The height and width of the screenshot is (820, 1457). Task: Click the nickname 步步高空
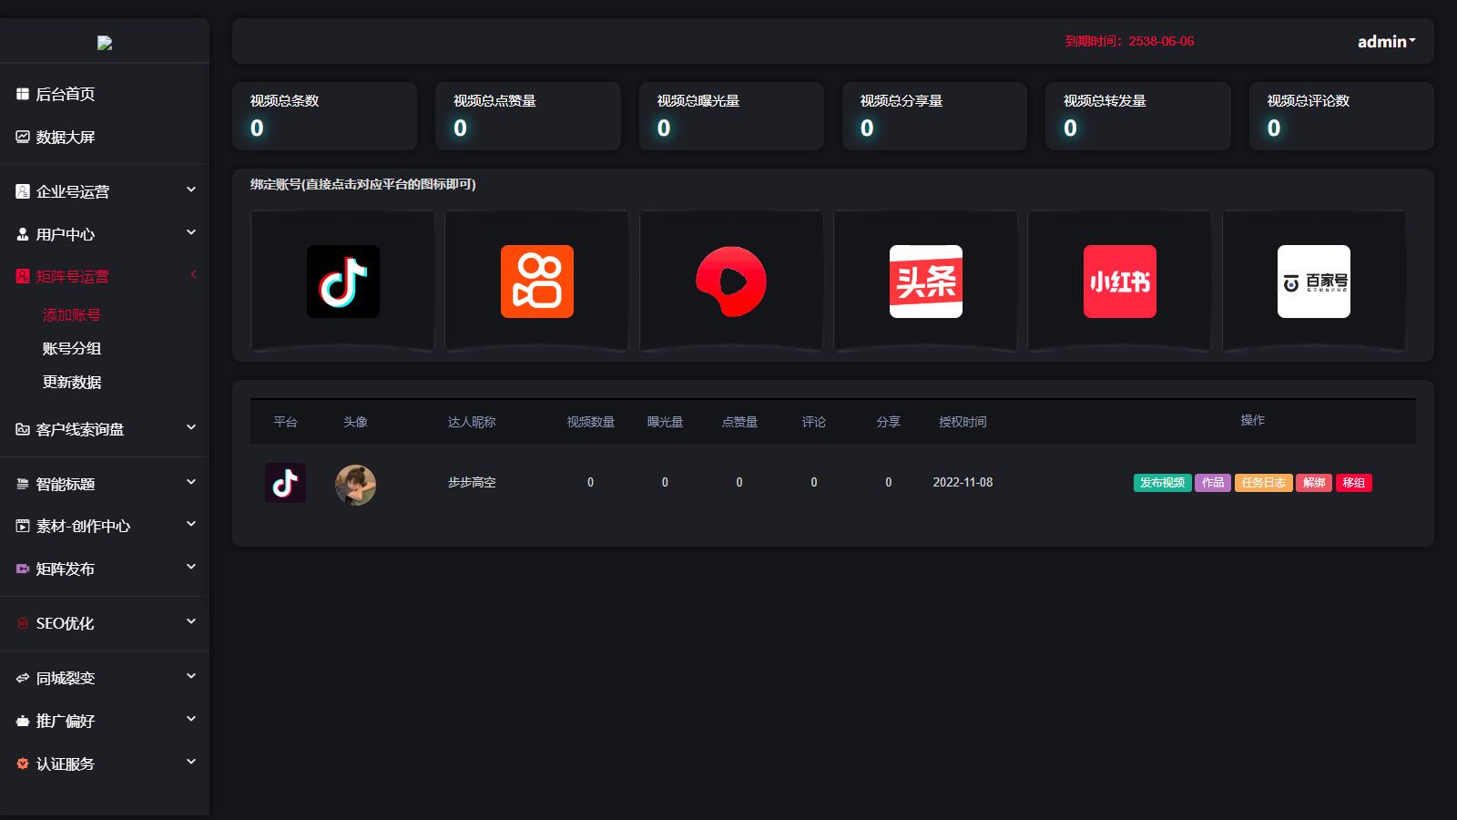point(472,482)
